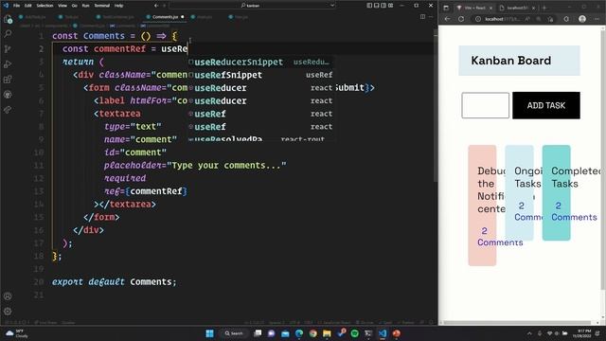The height and width of the screenshot is (341, 606).
Task: Click the ADD TASK button
Action: click(546, 105)
